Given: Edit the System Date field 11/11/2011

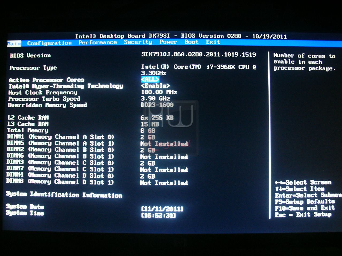Looking at the screenshot, I should pyautogui.click(x=162, y=209).
